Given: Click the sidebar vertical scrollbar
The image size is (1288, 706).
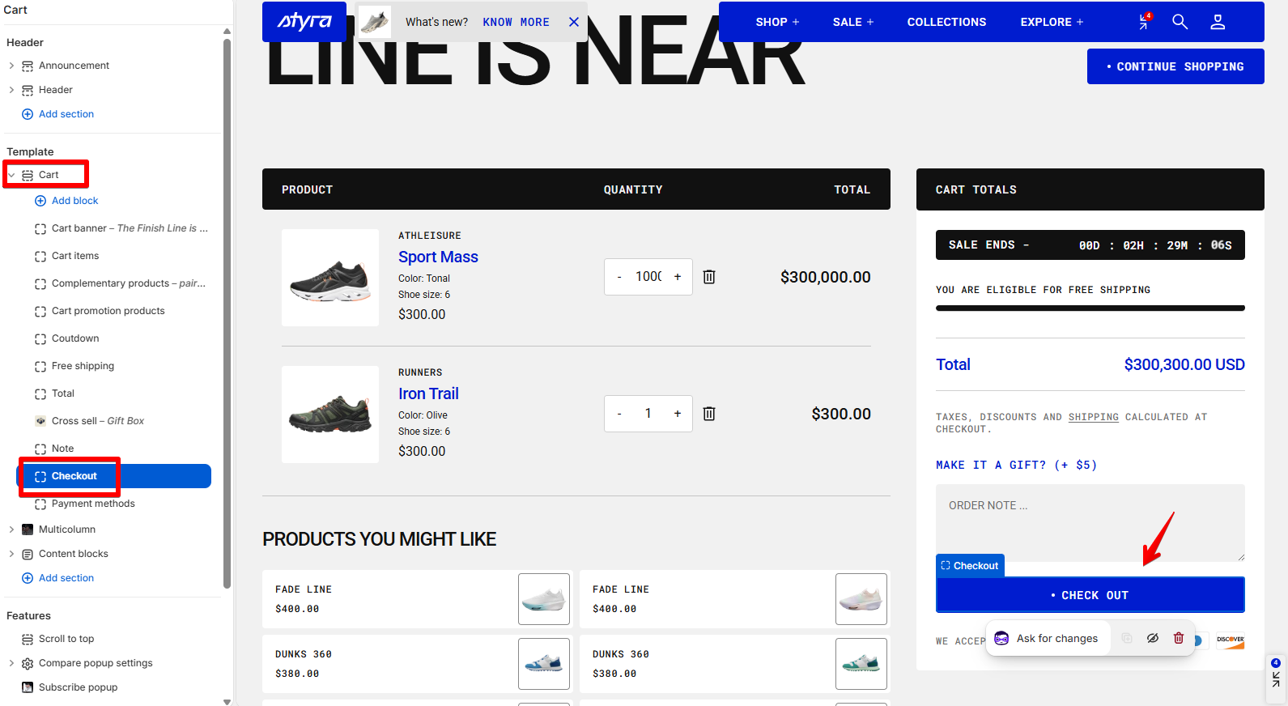Looking at the screenshot, I should (x=227, y=313).
